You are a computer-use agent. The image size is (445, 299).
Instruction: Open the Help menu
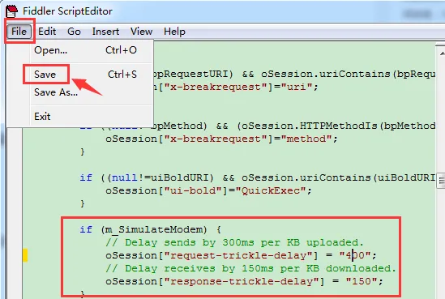point(174,32)
